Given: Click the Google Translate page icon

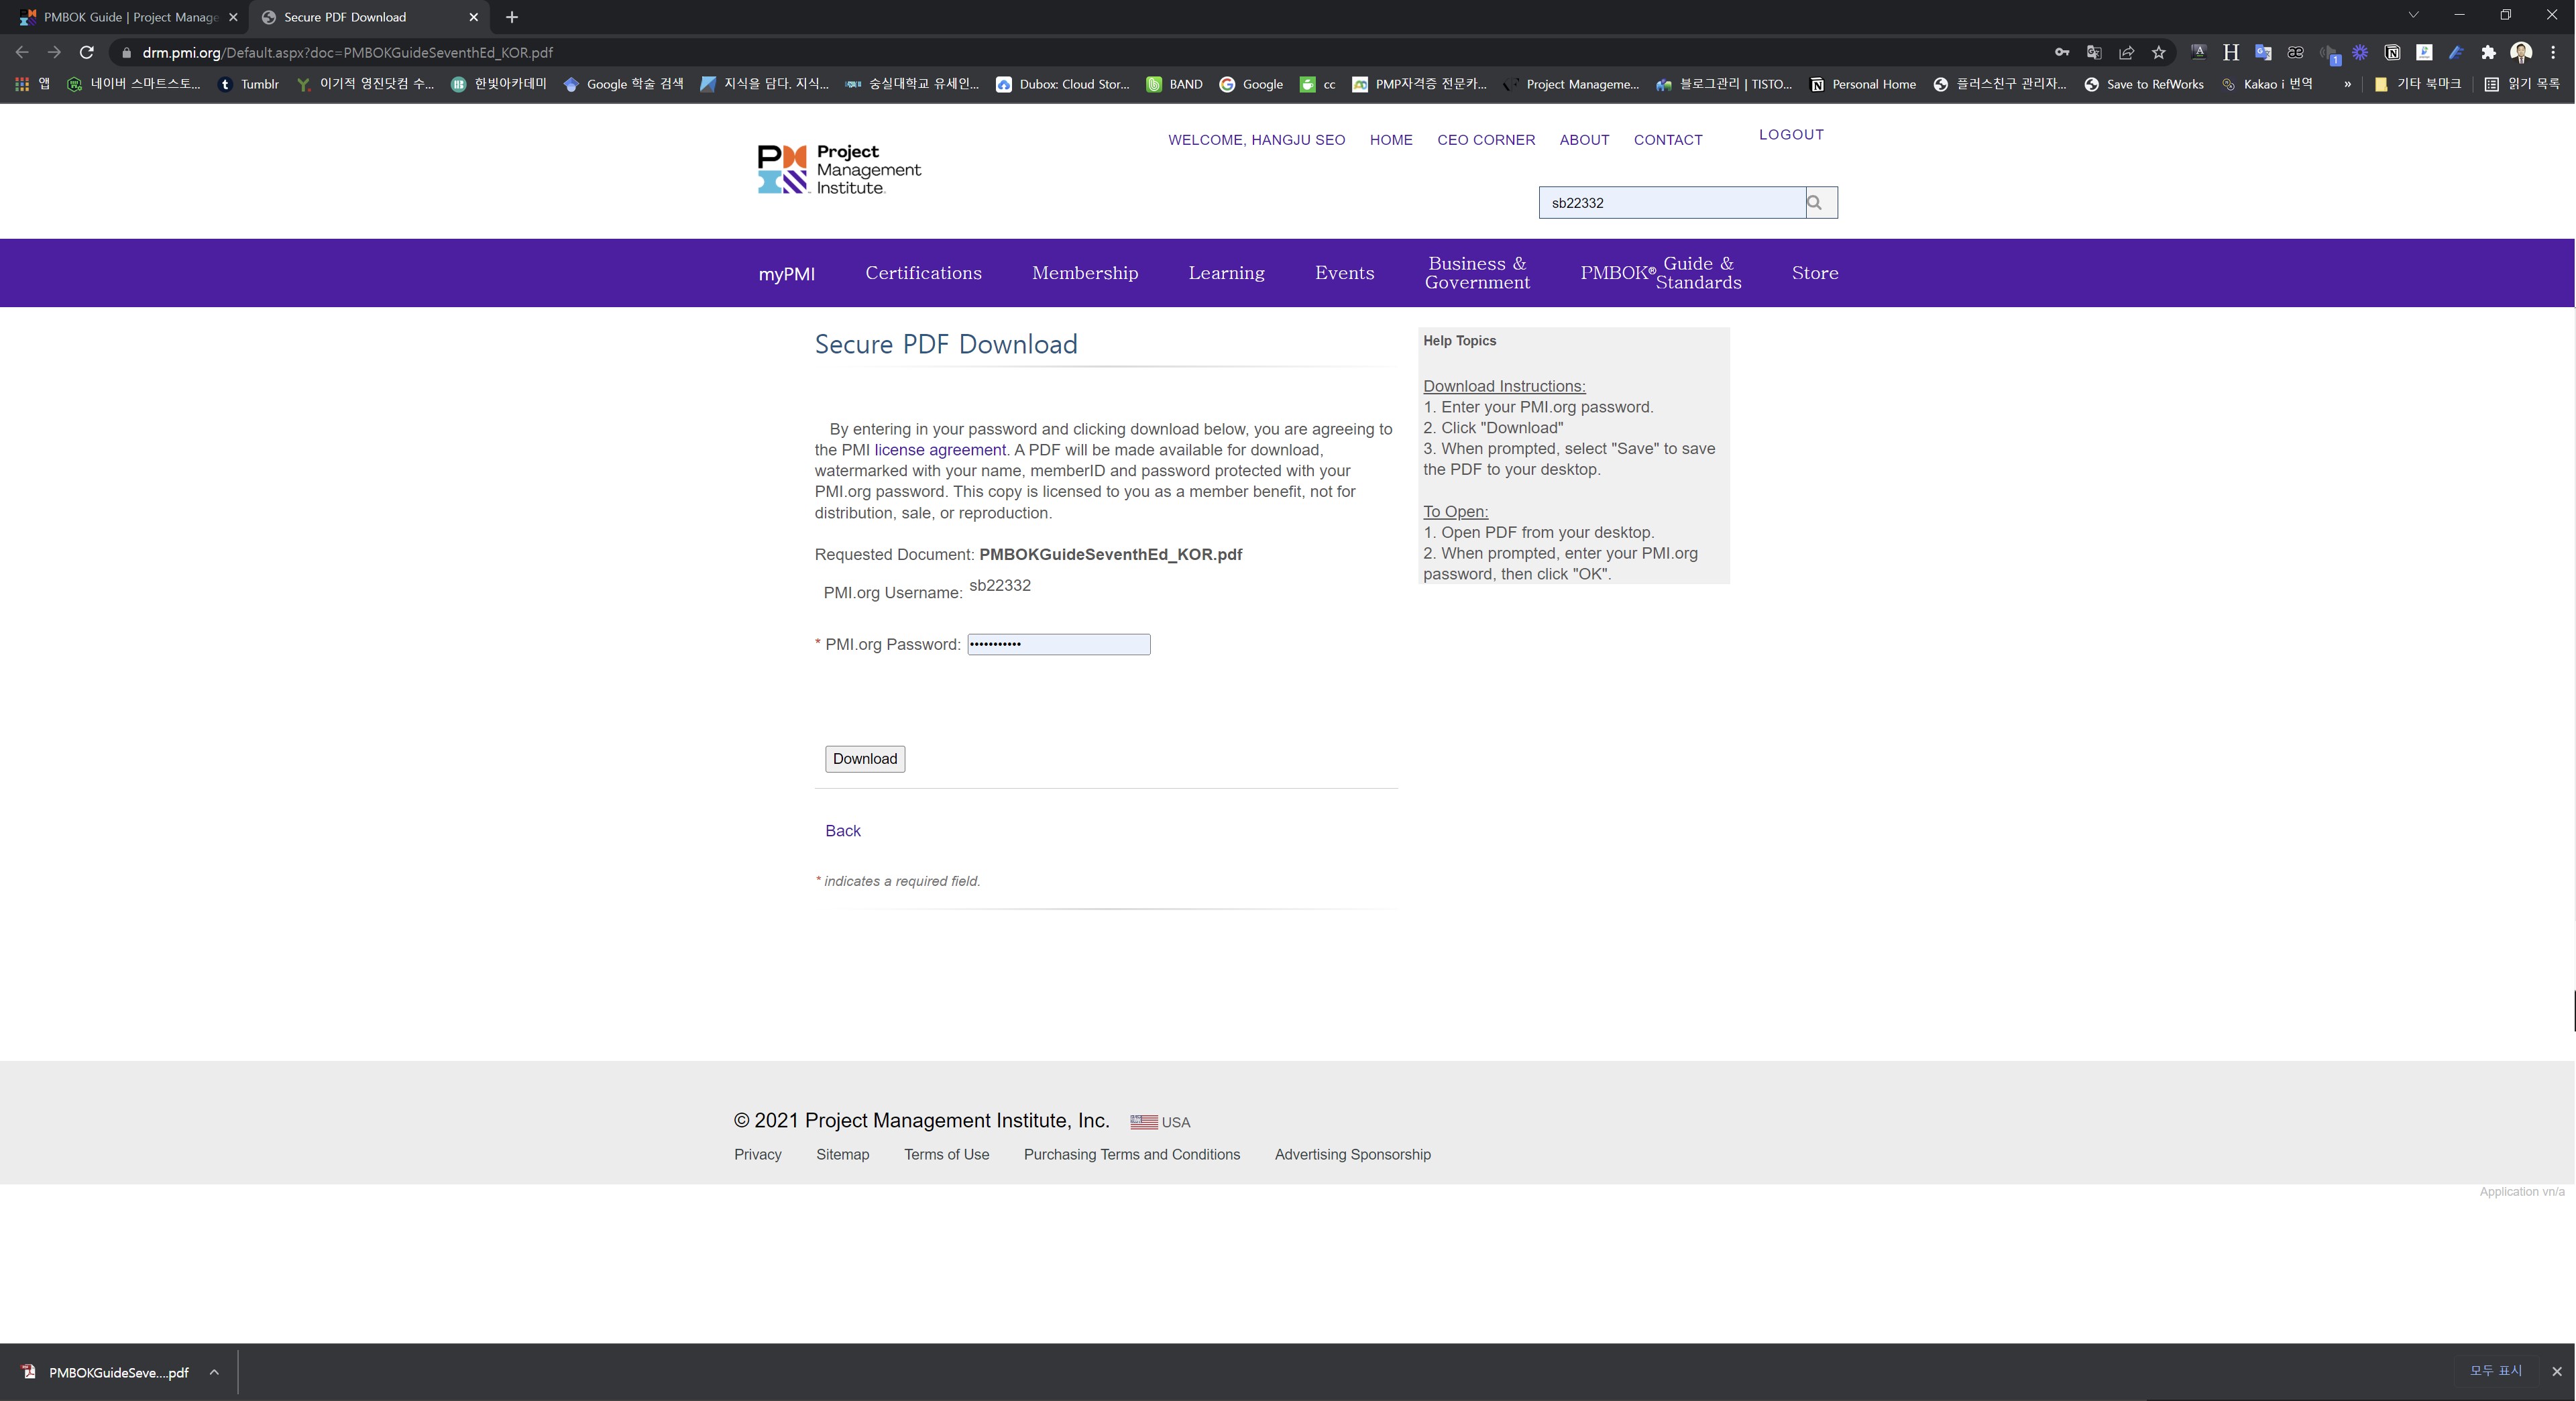Looking at the screenshot, I should click(x=2094, y=53).
